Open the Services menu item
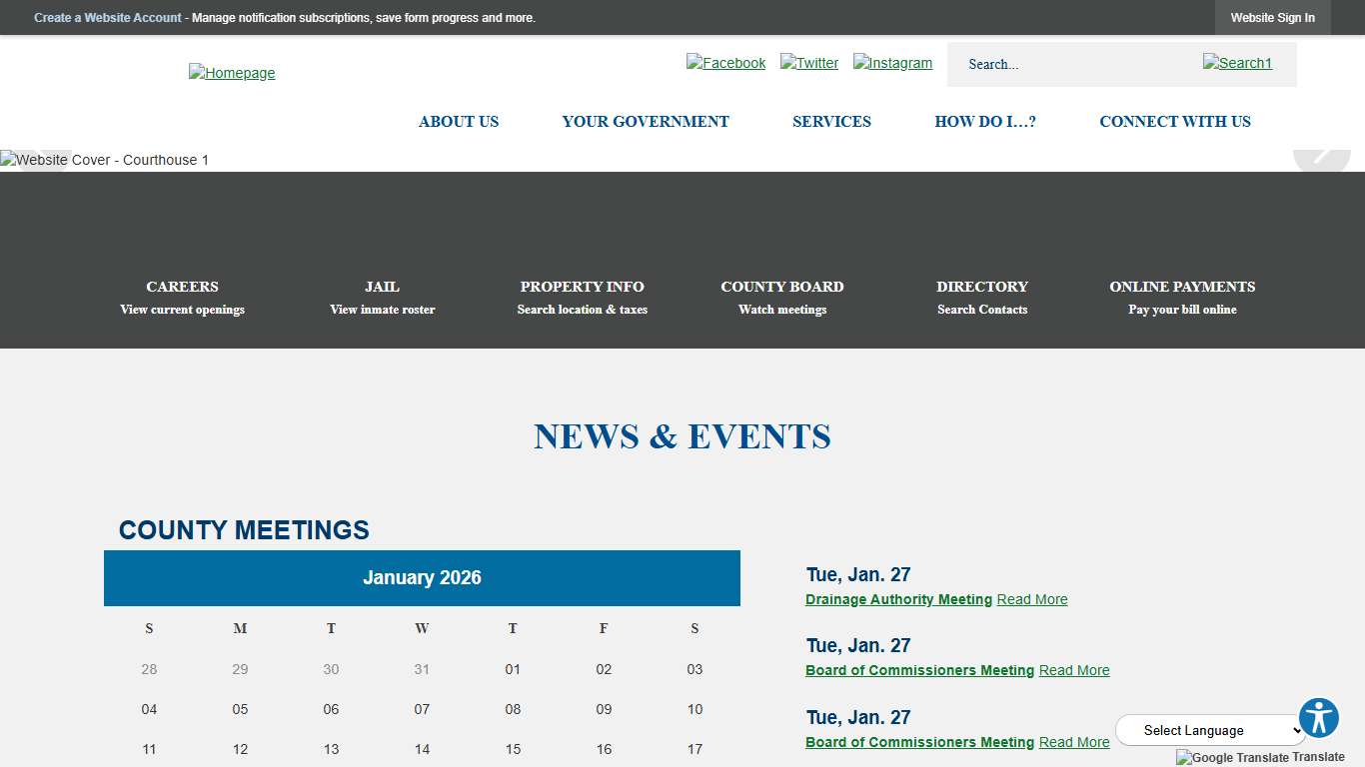This screenshot has width=1365, height=767. point(831,121)
